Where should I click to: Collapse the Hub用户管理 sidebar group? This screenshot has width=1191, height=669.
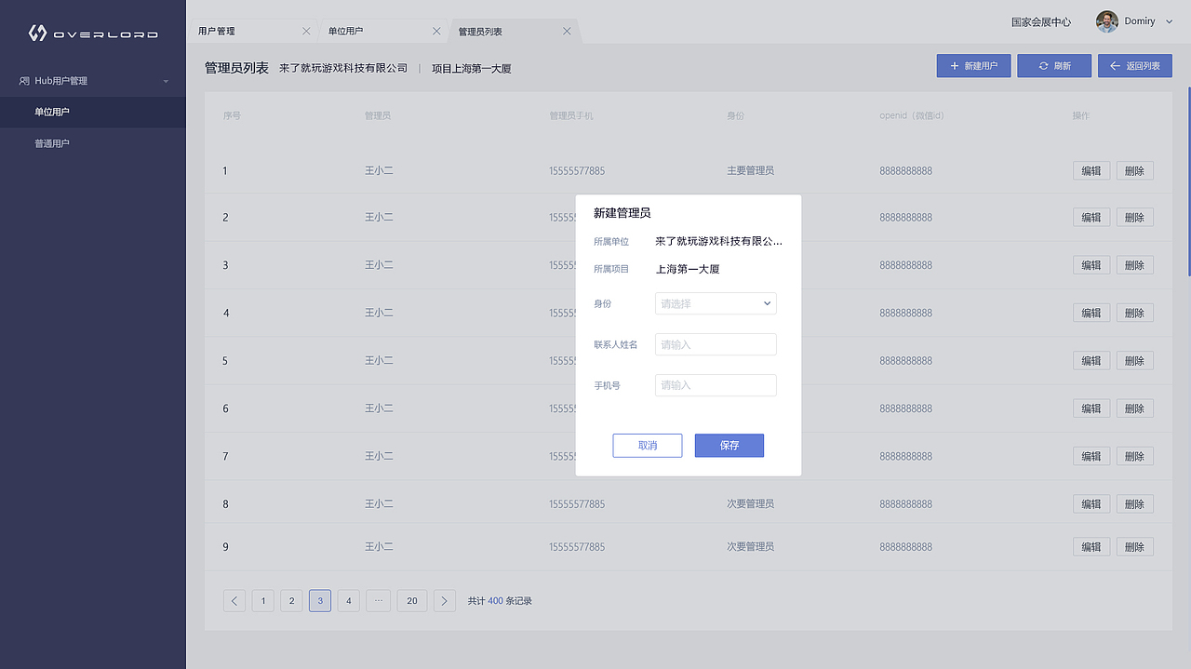[167, 80]
